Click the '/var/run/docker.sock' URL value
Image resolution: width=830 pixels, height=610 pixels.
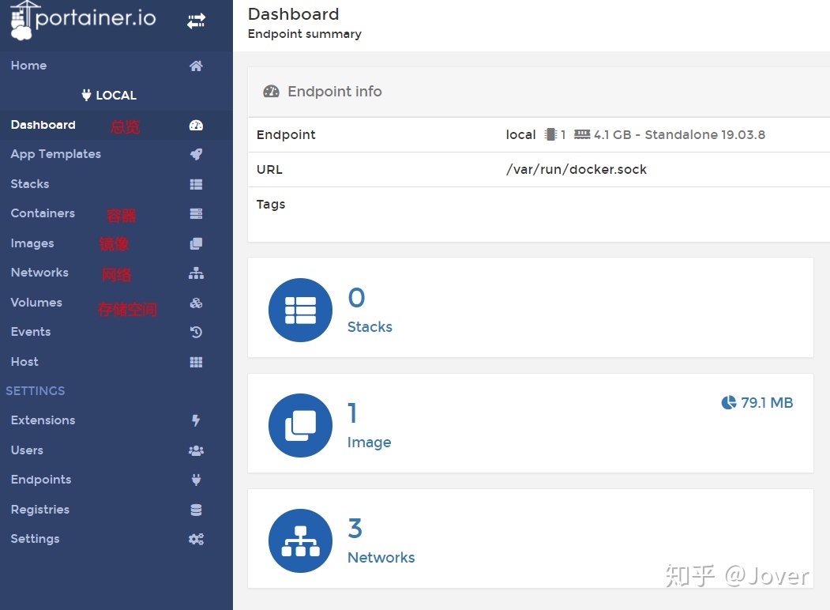576,169
